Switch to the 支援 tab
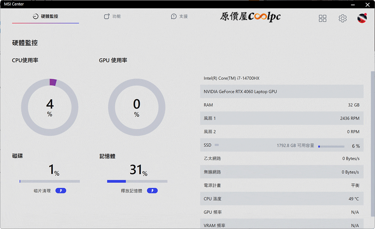 tap(179, 16)
